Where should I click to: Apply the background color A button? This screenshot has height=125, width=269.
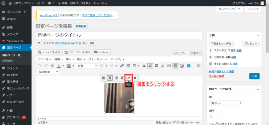click(x=69, y=66)
